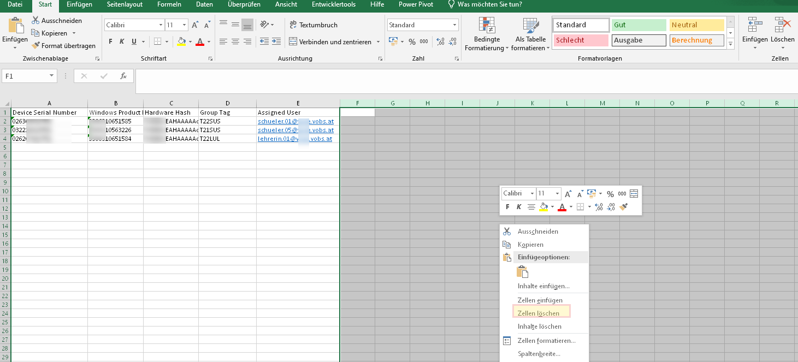Click the column A header
The height and width of the screenshot is (362, 798).
point(49,103)
